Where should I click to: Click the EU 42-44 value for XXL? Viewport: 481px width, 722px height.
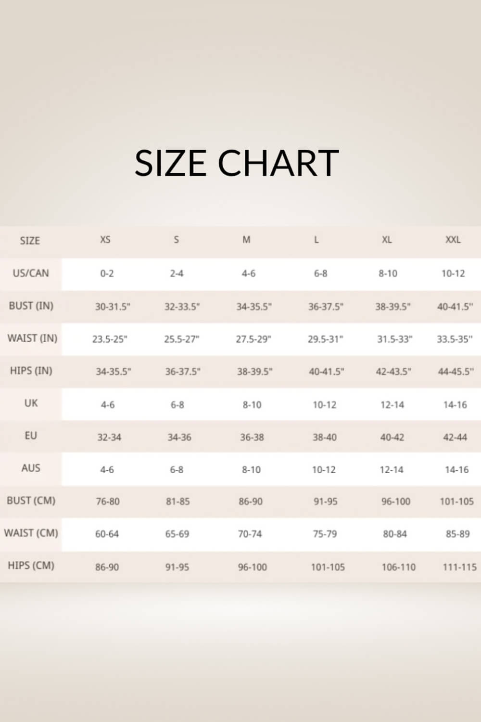455,438
